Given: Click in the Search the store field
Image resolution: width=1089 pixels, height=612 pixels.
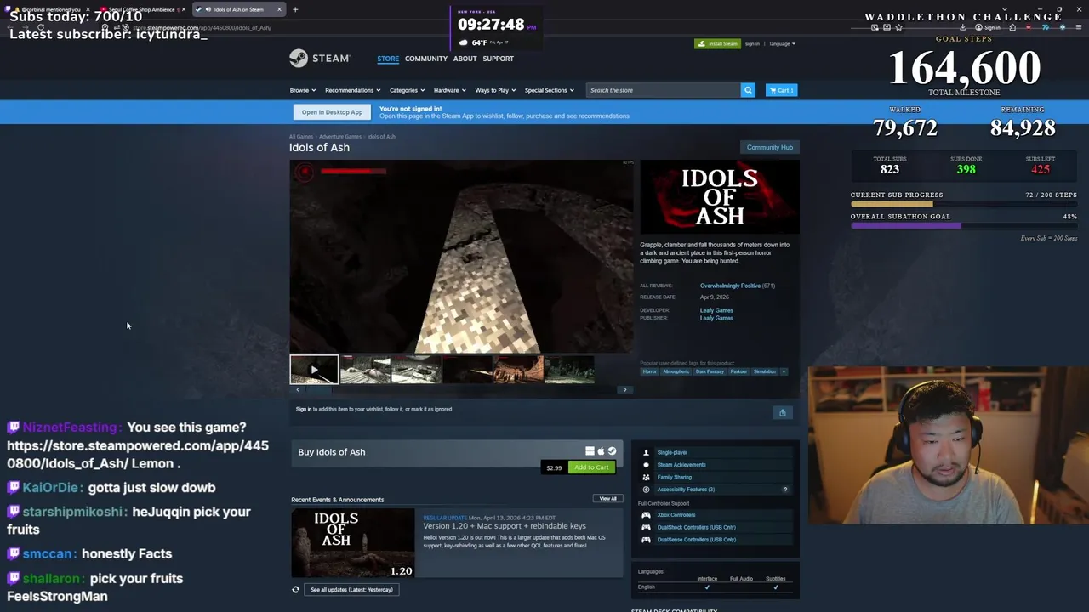Looking at the screenshot, I should (x=663, y=90).
